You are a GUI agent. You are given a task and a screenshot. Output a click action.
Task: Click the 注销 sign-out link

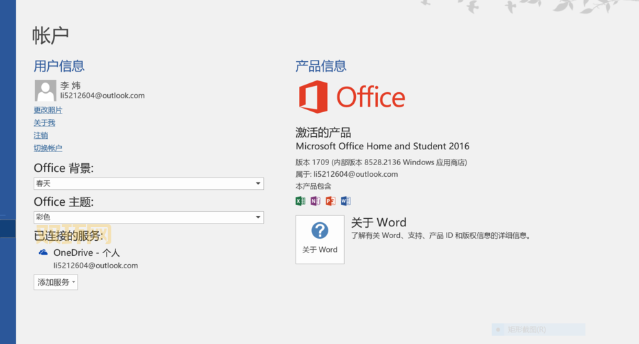pyautogui.click(x=41, y=135)
